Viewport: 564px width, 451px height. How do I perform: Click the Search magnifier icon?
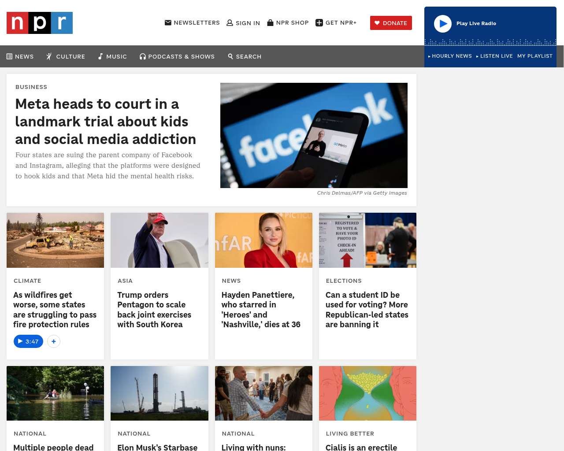(x=230, y=56)
